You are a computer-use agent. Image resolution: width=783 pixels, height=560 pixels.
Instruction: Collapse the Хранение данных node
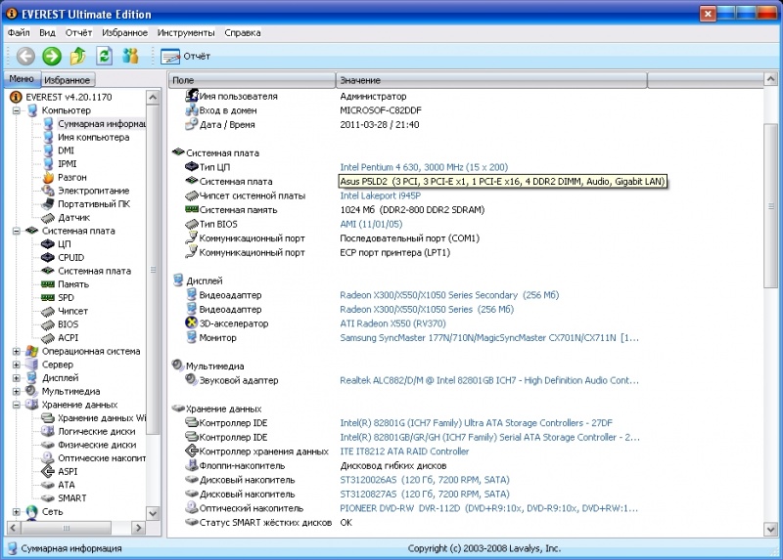[17, 404]
